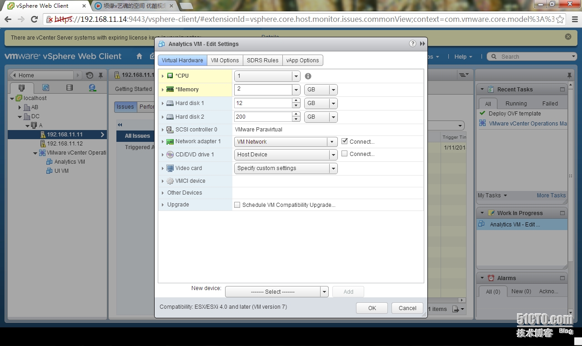Open the My Tasks filter
Viewport: 582px width, 346px height.
(x=492, y=196)
